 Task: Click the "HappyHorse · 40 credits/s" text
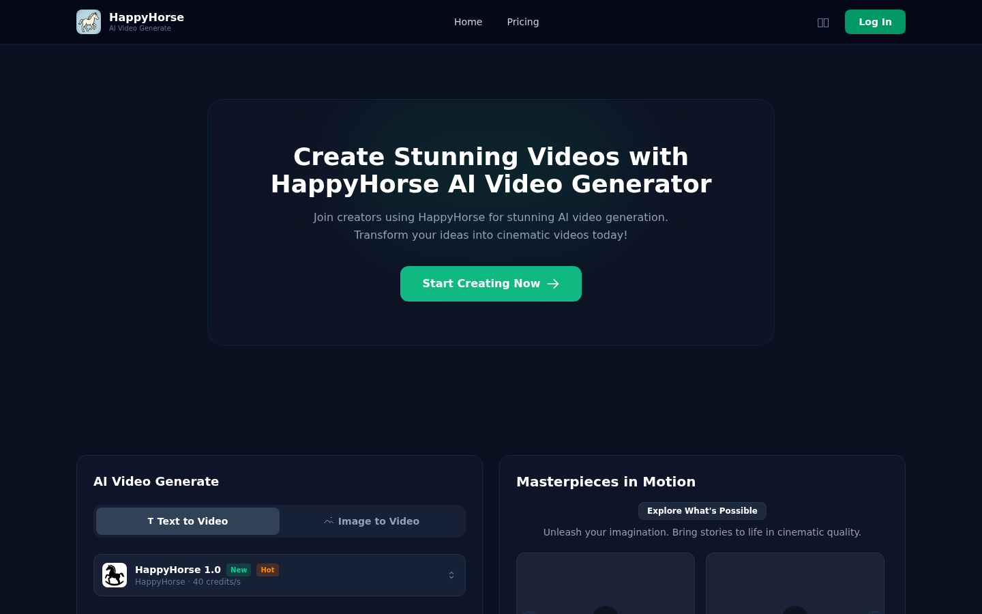(188, 582)
